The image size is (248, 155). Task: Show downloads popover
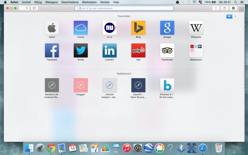click(233, 8)
